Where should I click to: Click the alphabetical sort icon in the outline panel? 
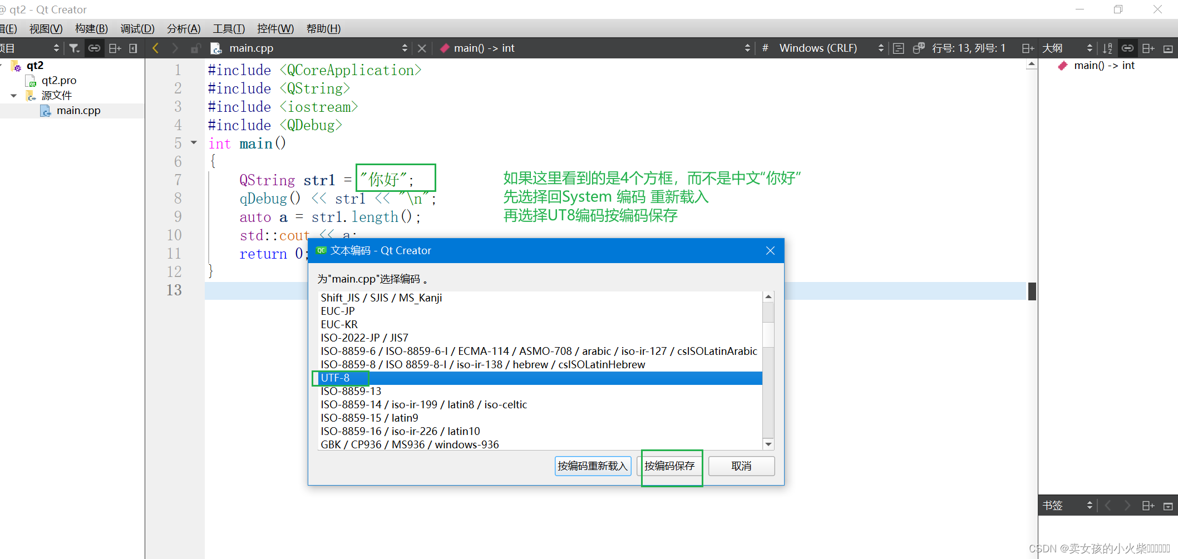click(1107, 48)
